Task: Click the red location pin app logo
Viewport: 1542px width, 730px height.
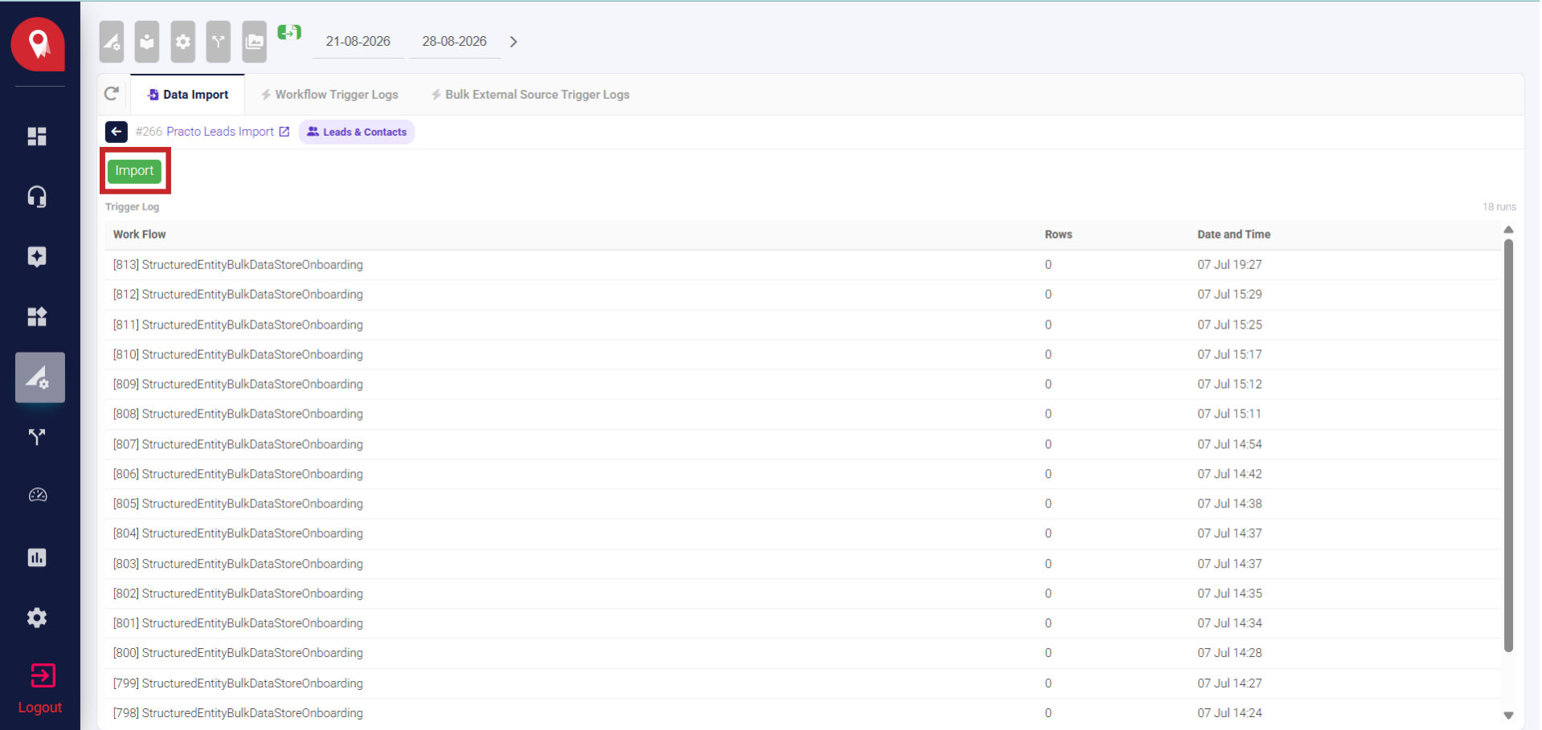Action: tap(38, 44)
